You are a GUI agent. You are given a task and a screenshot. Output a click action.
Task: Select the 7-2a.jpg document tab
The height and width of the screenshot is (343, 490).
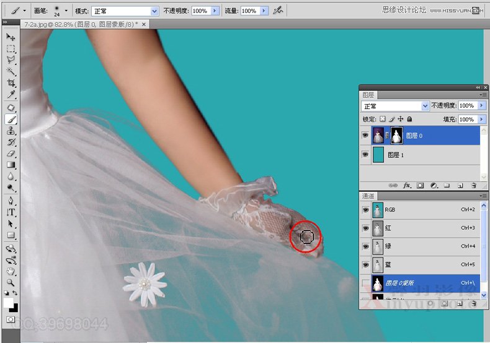(81, 24)
